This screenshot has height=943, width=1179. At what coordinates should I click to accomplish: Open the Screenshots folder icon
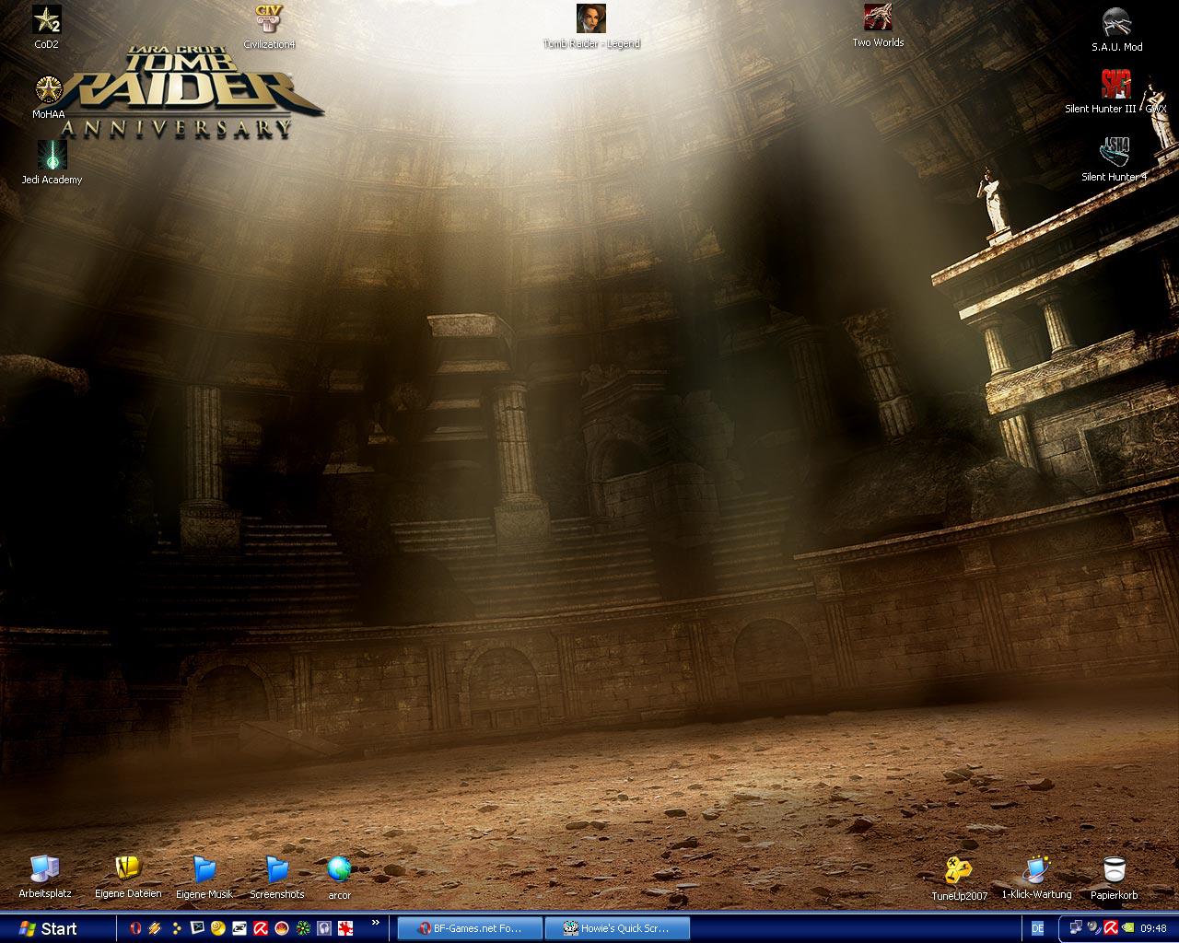coord(277,877)
